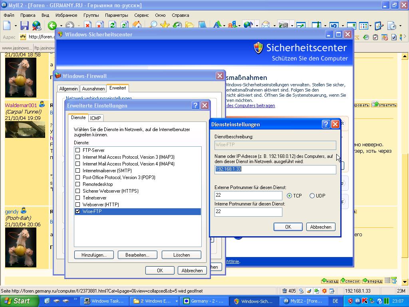Click the Löschen button
The width and height of the screenshot is (409, 307).
point(182,255)
